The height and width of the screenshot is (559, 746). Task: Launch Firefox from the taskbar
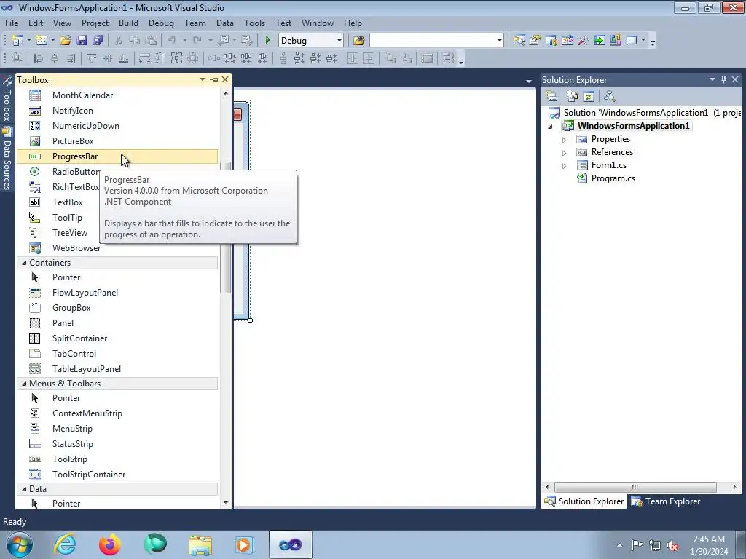pyautogui.click(x=110, y=544)
